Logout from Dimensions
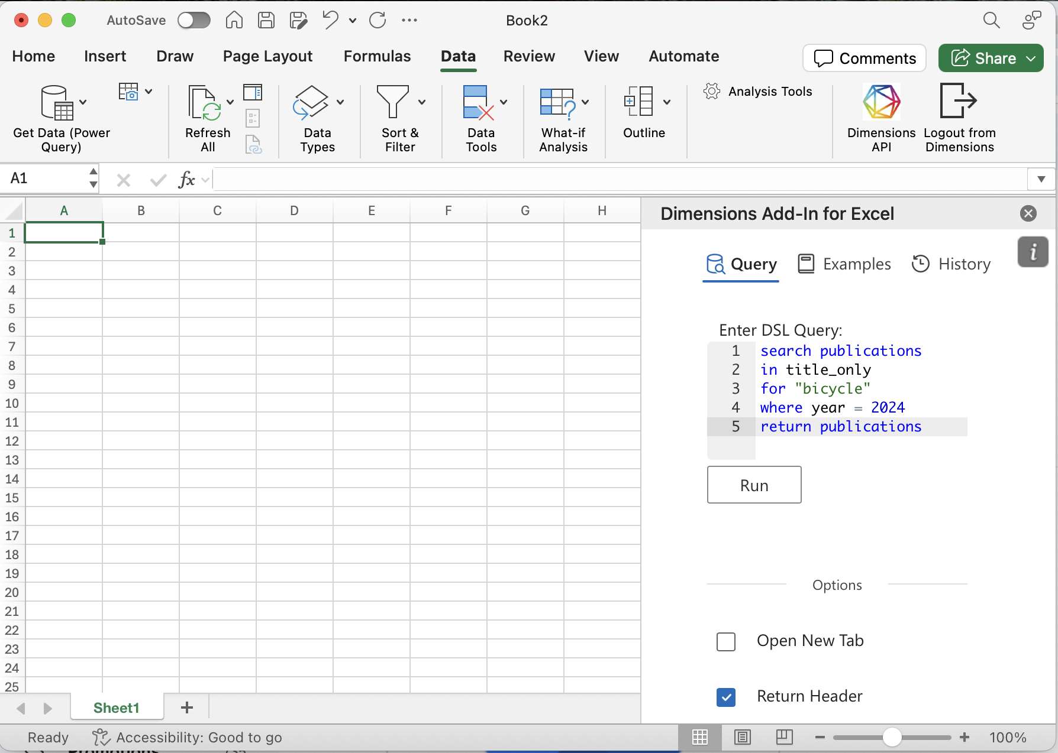Image resolution: width=1058 pixels, height=753 pixels. pyautogui.click(x=959, y=115)
